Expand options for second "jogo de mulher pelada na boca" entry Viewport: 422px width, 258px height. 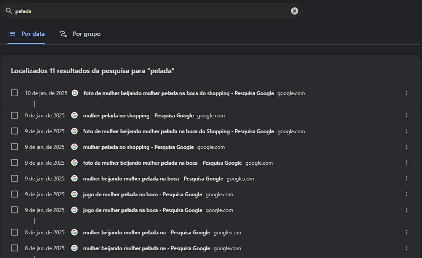point(406,210)
